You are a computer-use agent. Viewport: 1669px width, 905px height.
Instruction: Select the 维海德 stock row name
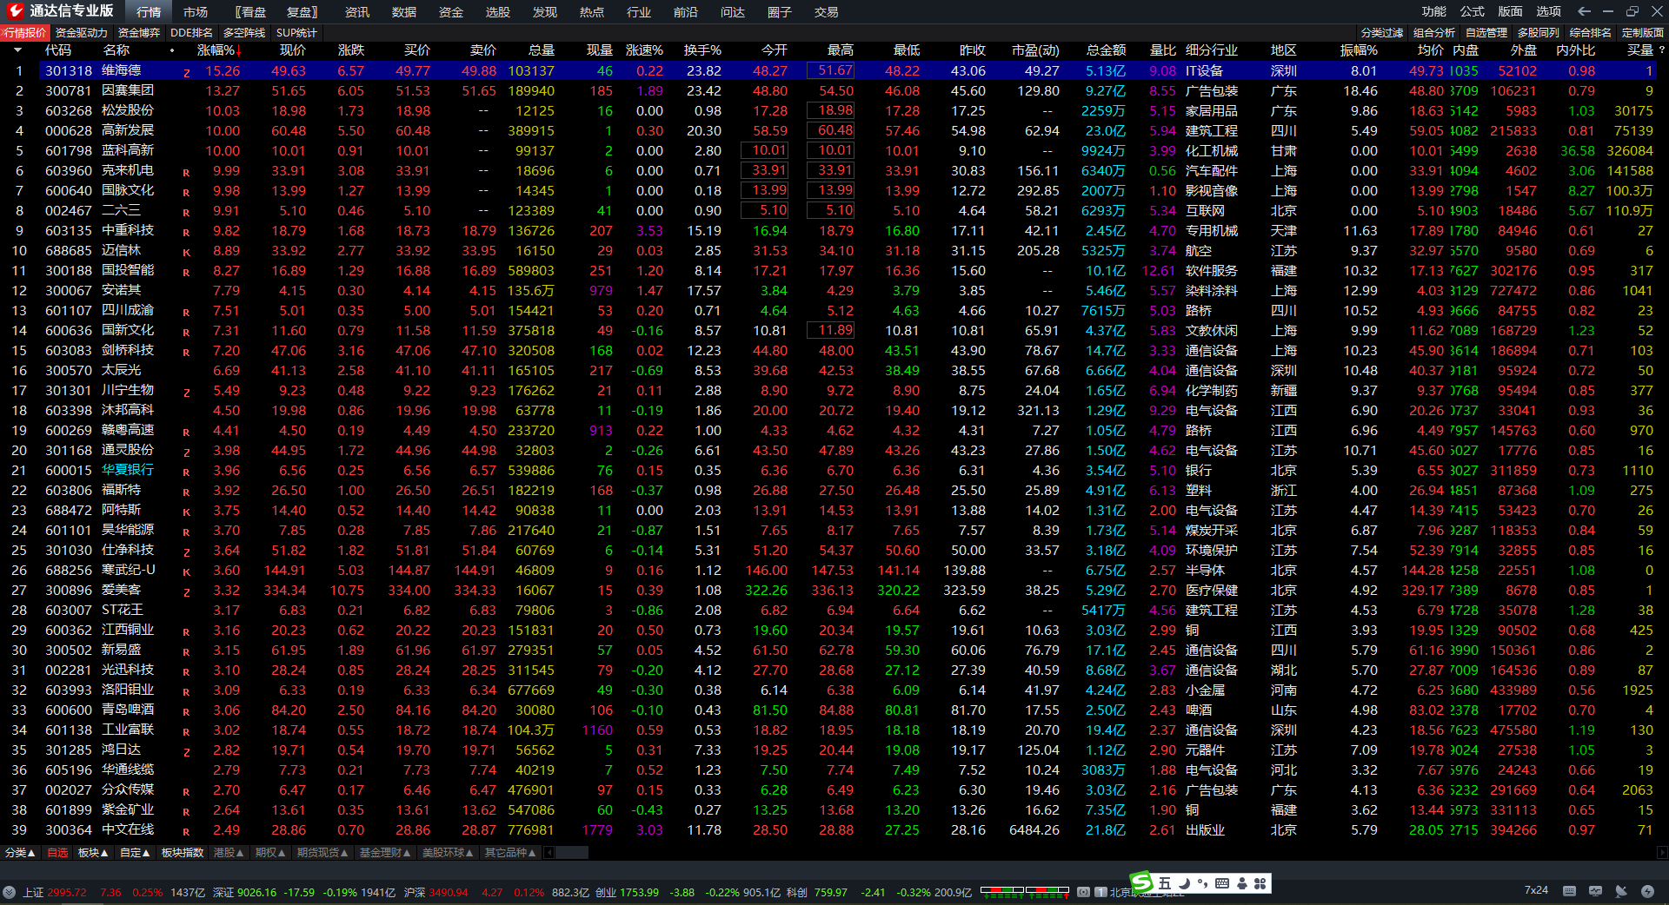coord(121,70)
